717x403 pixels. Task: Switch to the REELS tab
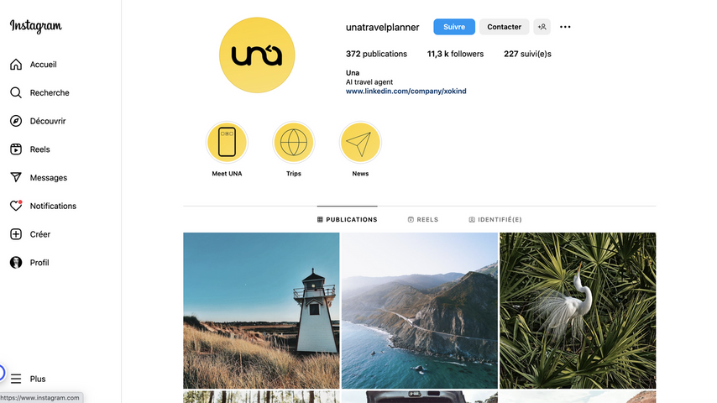click(423, 220)
